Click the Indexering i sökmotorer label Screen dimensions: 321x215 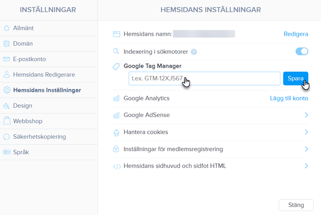click(156, 52)
